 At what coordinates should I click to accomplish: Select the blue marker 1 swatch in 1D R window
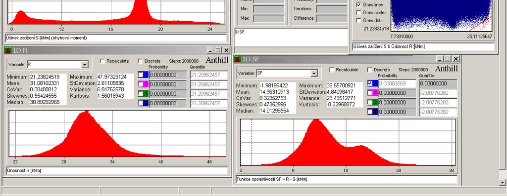tap(143, 75)
